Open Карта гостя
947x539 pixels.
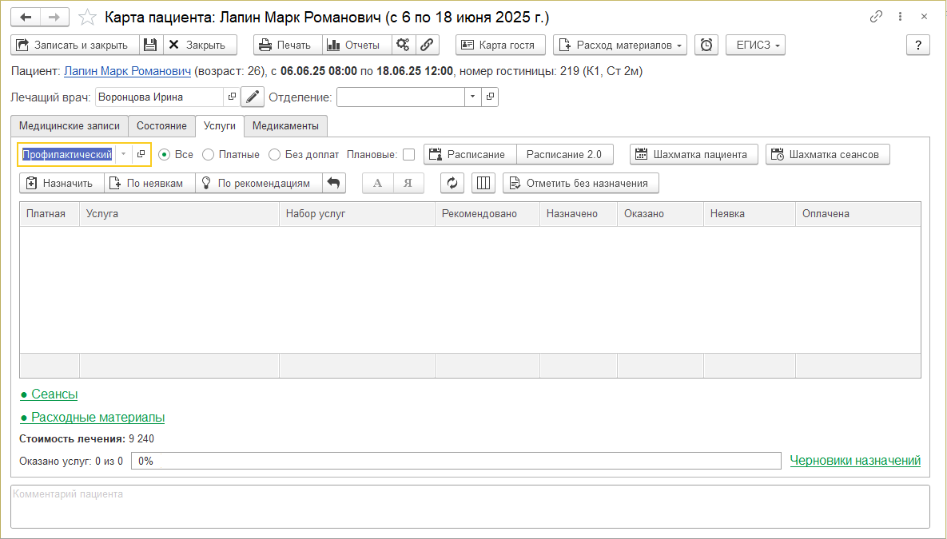pos(501,45)
